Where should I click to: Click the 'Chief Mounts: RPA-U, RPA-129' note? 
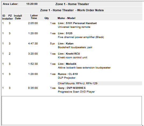77,83
